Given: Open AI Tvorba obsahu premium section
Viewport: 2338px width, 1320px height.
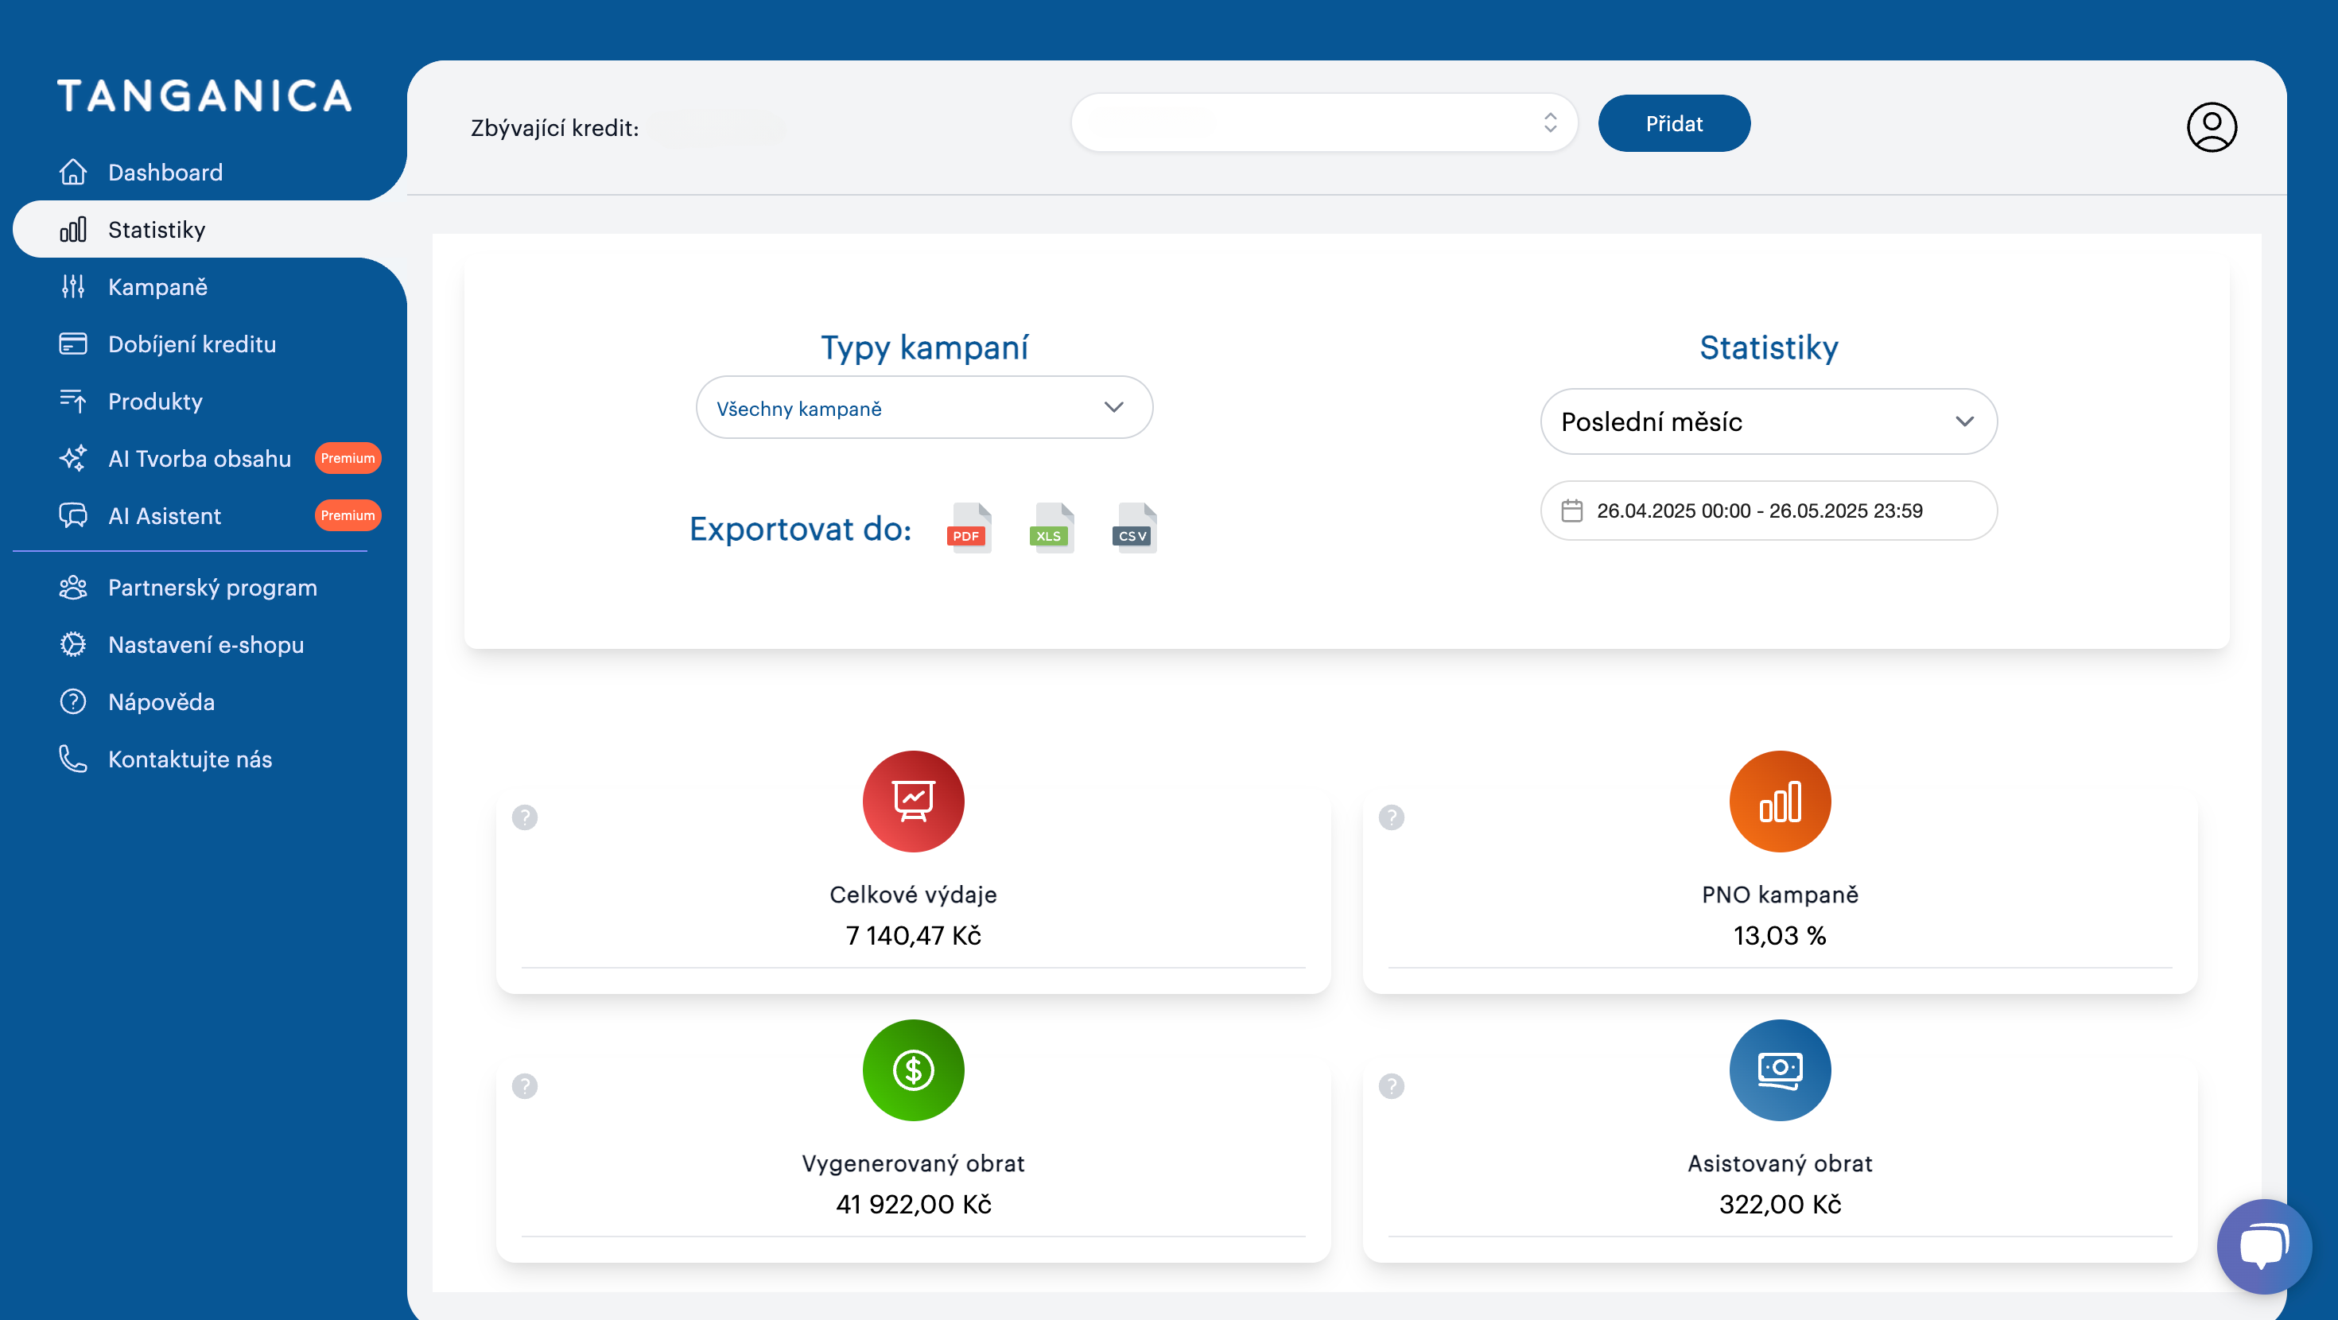Looking at the screenshot, I should [200, 459].
